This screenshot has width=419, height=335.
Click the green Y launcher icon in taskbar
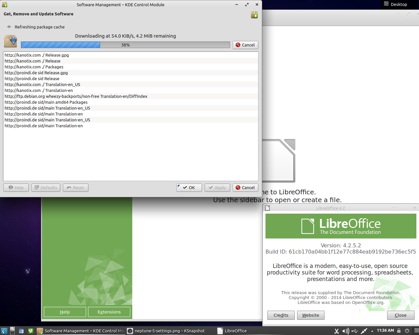30,331
